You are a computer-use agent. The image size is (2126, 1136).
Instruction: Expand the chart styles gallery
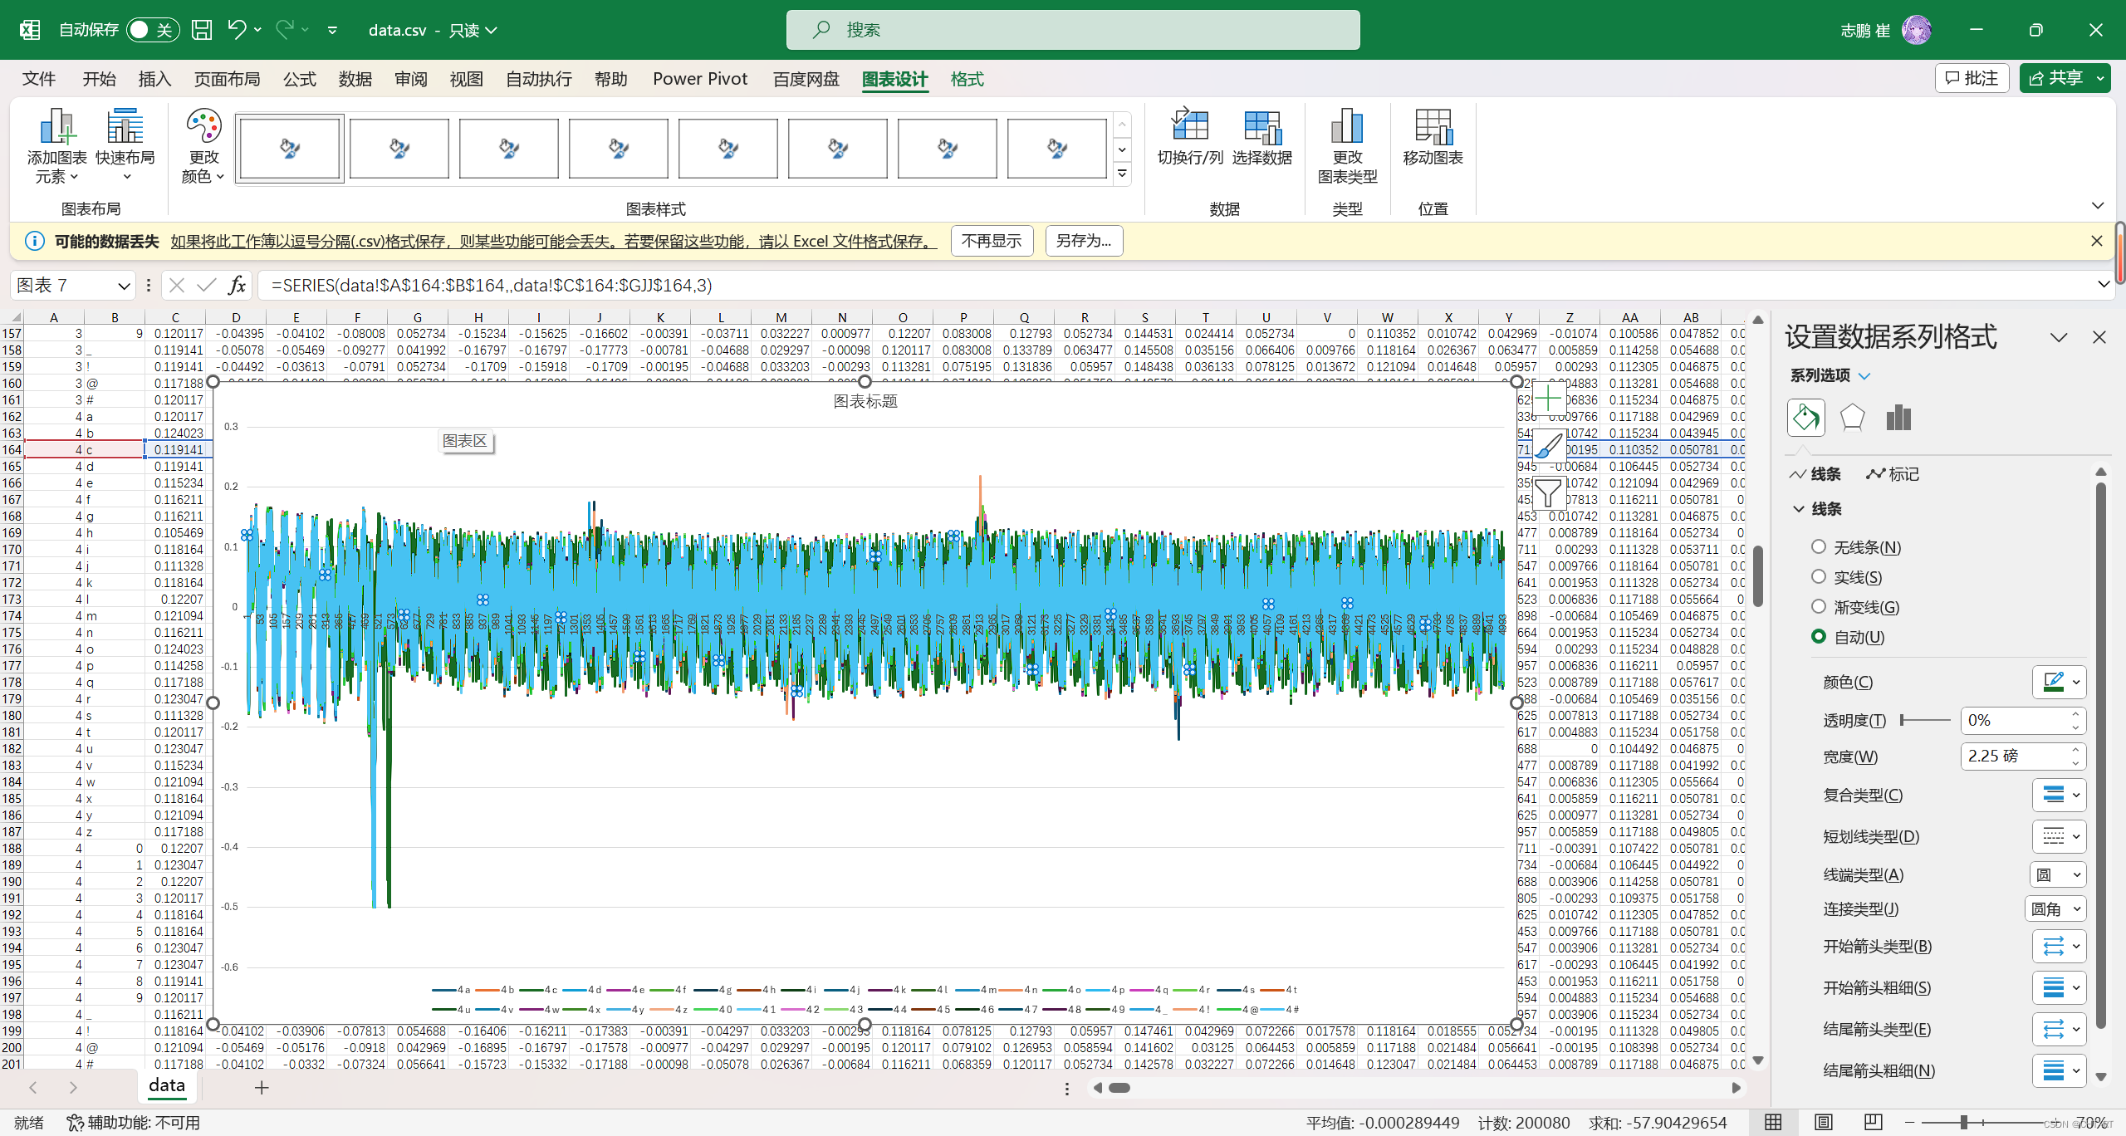[1122, 174]
